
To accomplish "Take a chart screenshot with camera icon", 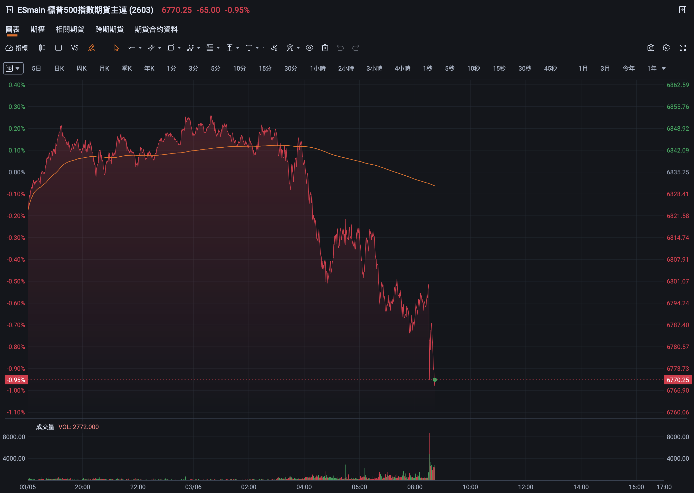I will point(651,48).
